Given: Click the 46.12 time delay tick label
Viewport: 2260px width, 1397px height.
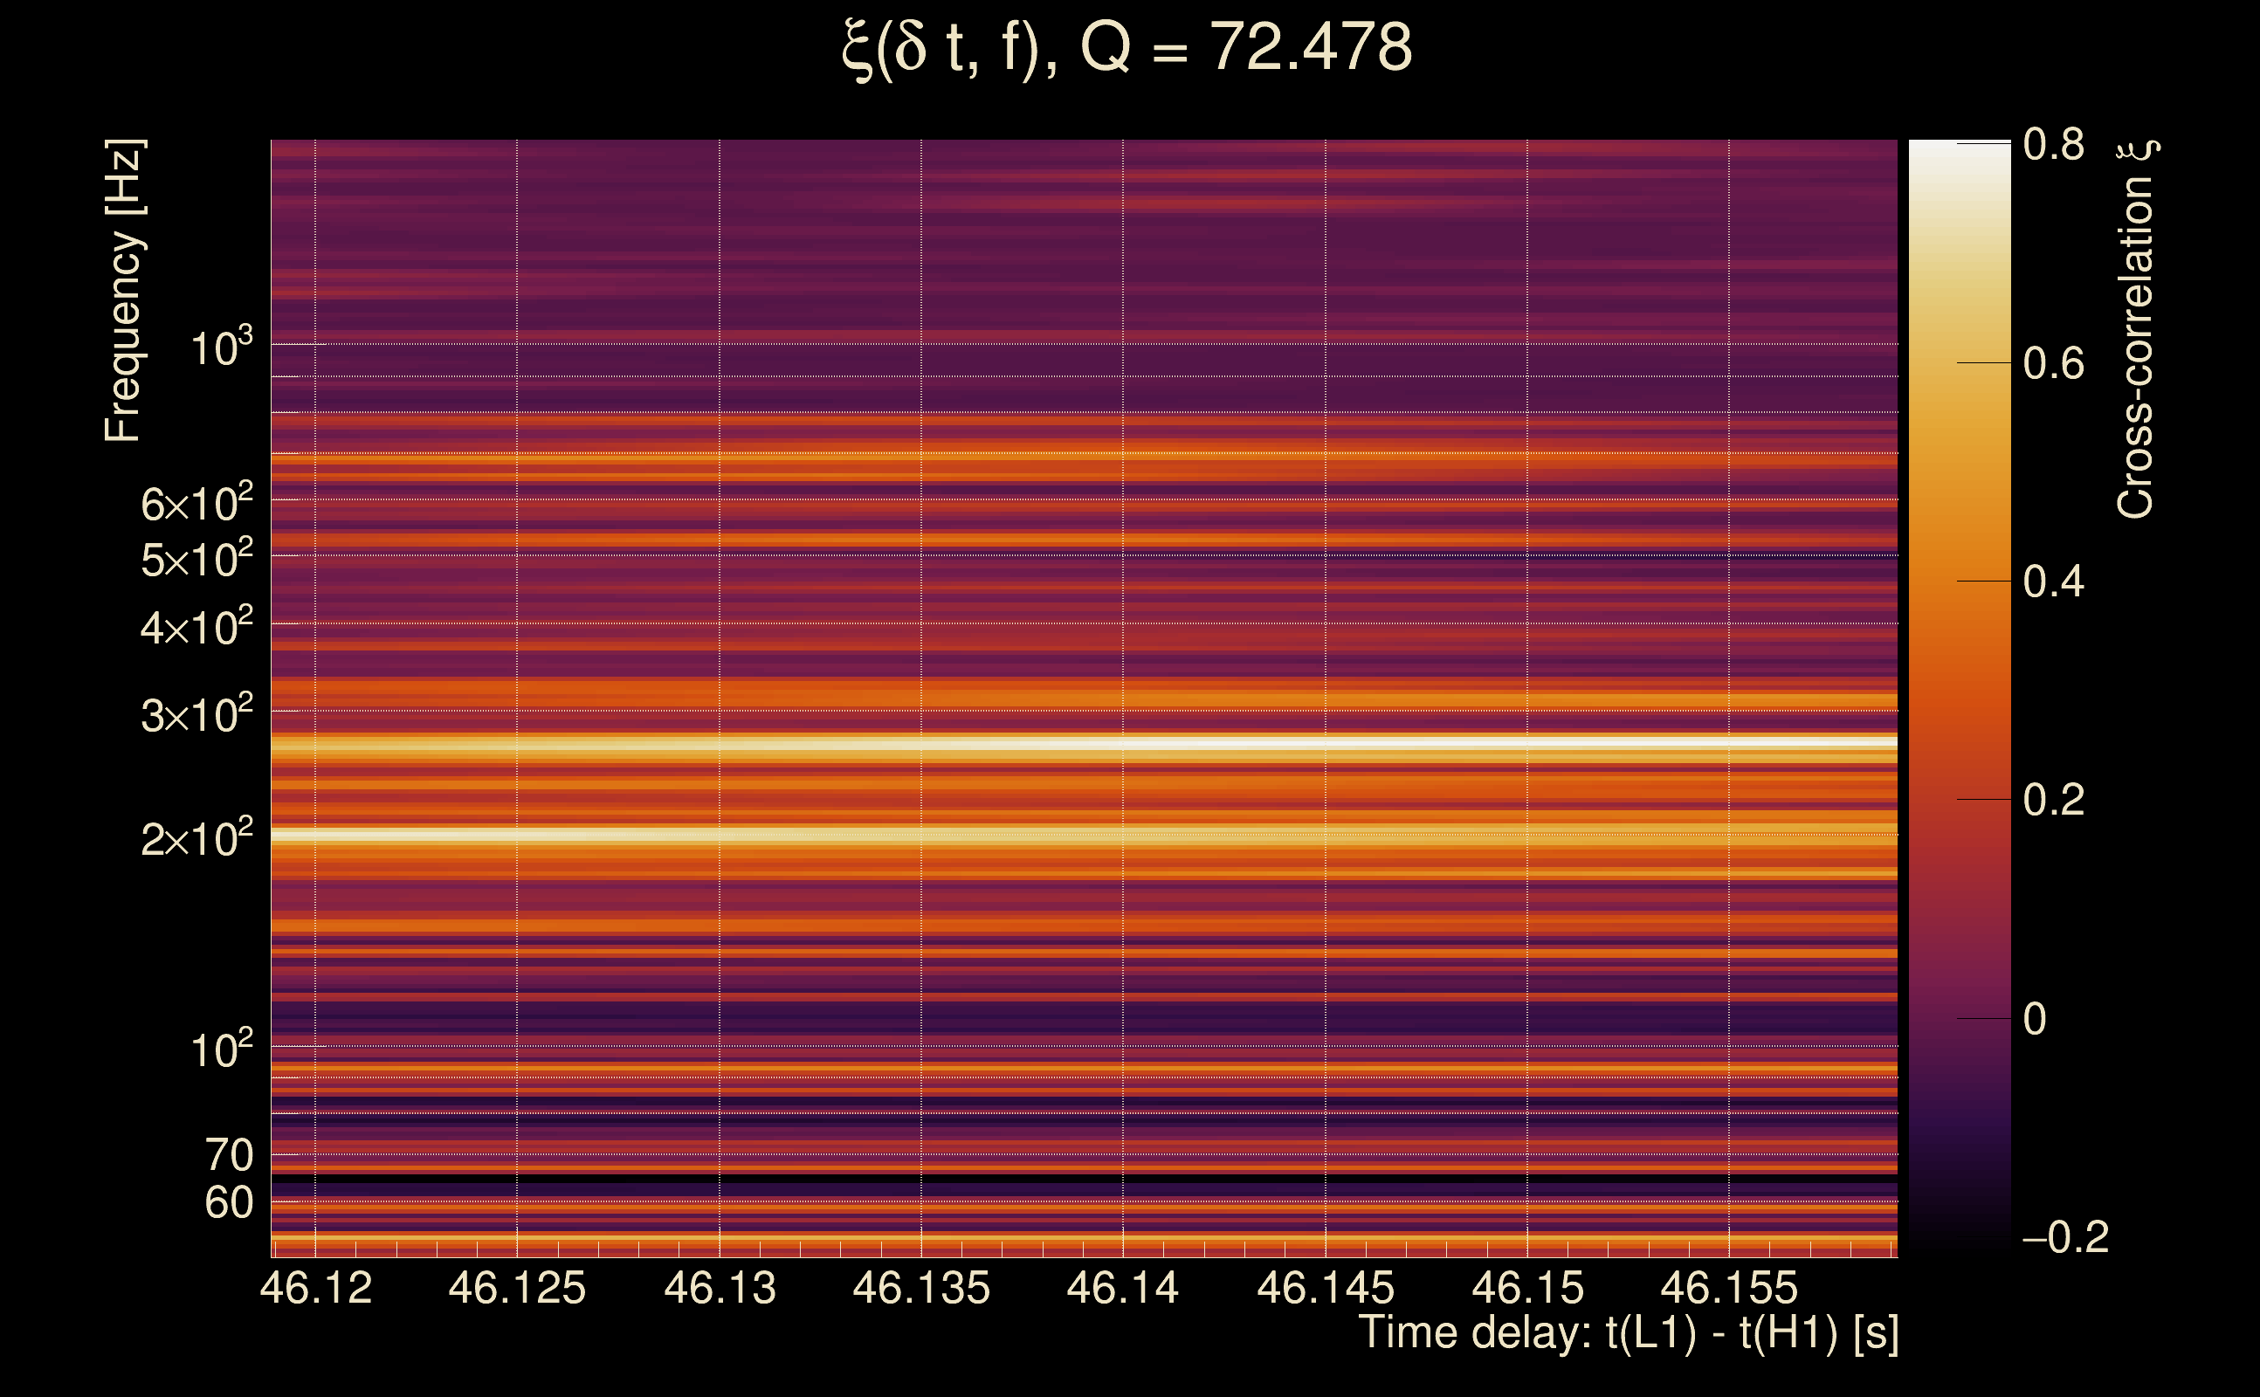Looking at the screenshot, I should 316,1288.
